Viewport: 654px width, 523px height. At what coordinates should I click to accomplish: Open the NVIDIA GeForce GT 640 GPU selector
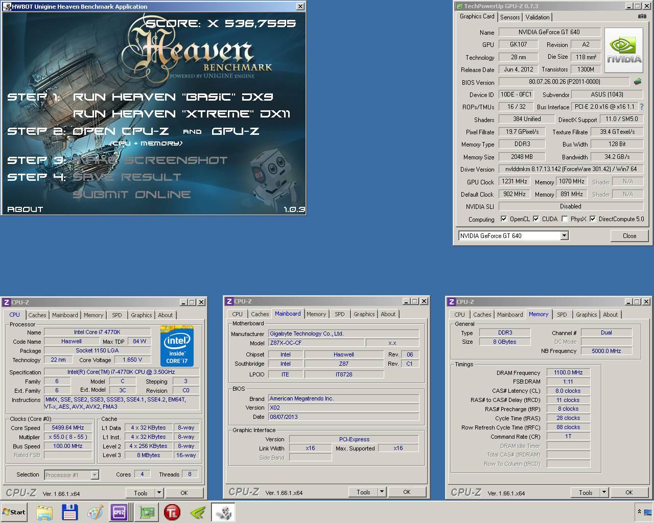coord(513,235)
